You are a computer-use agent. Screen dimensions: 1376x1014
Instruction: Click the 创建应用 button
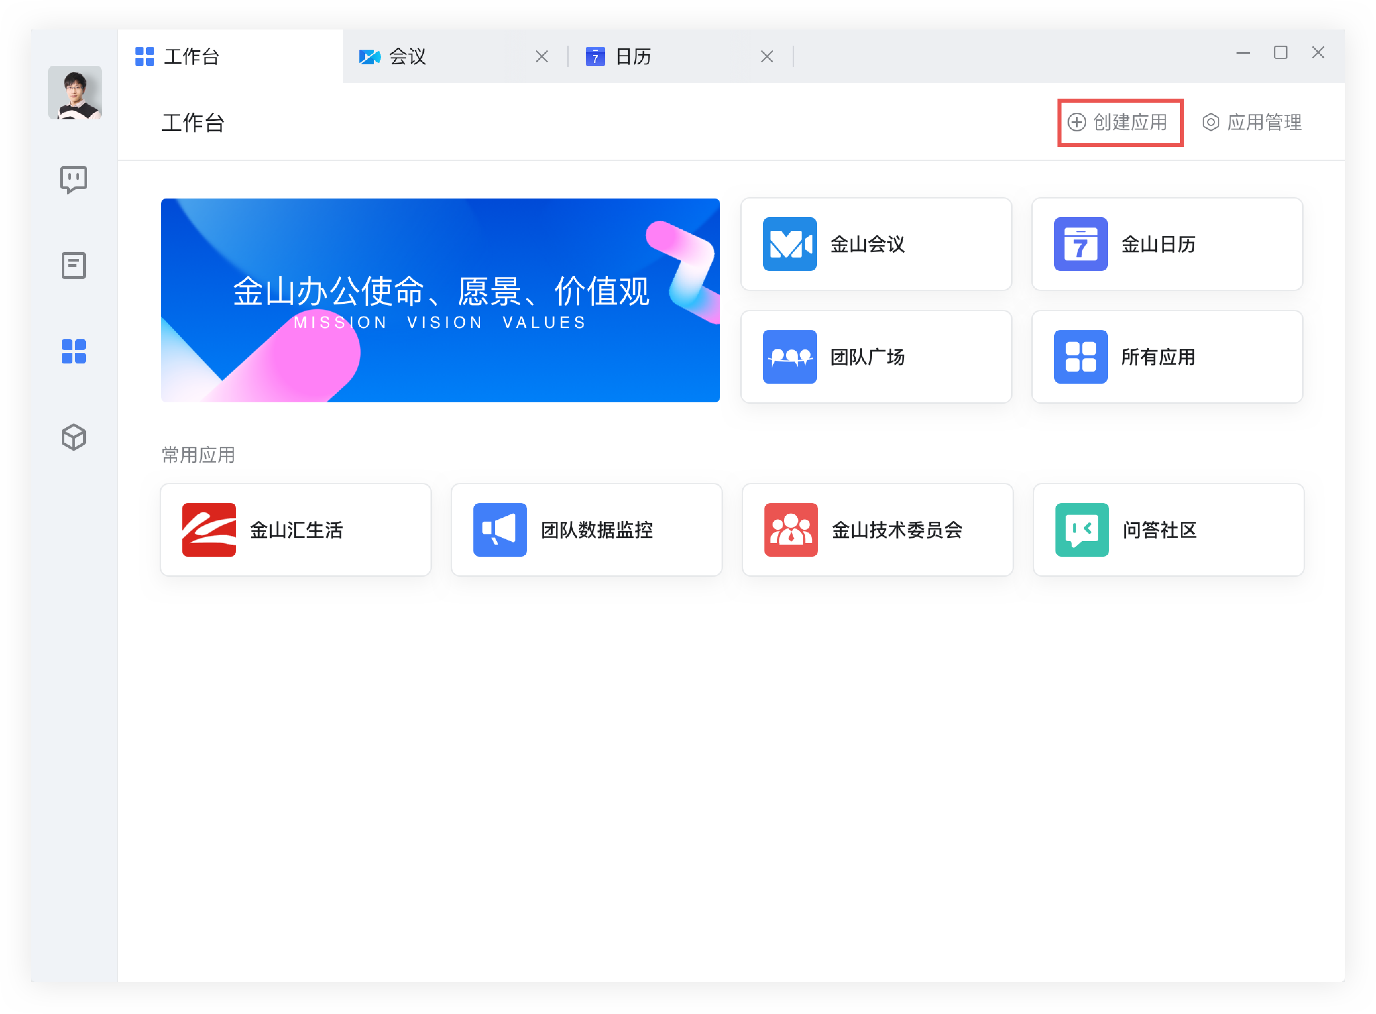(x=1120, y=122)
